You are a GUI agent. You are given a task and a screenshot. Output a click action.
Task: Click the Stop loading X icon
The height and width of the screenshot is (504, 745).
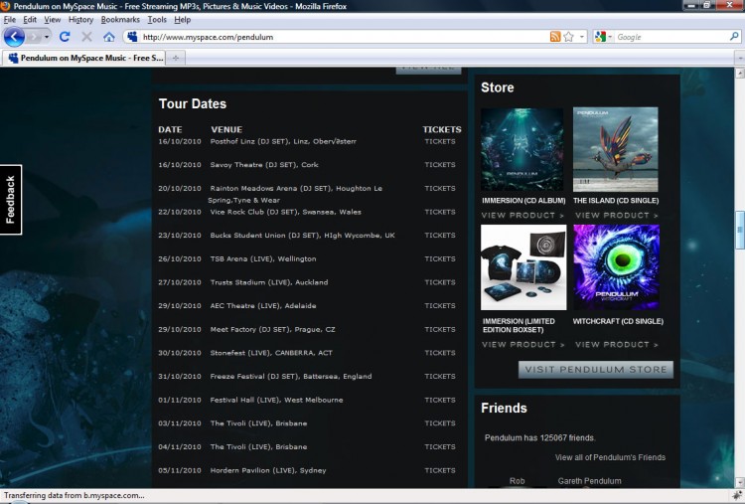(86, 37)
